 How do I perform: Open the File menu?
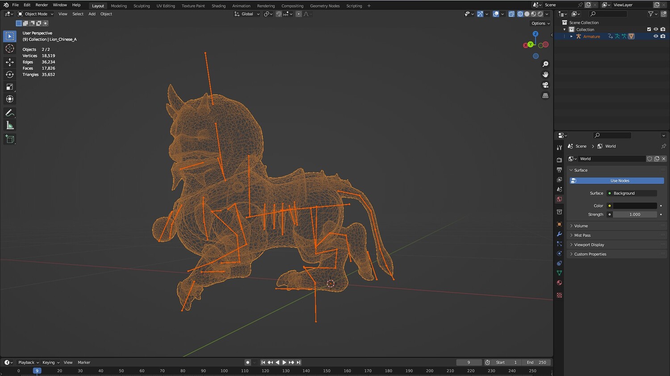[x=15, y=5]
